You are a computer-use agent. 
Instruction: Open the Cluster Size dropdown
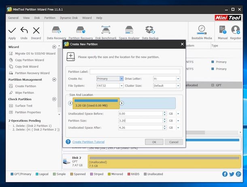178,86
